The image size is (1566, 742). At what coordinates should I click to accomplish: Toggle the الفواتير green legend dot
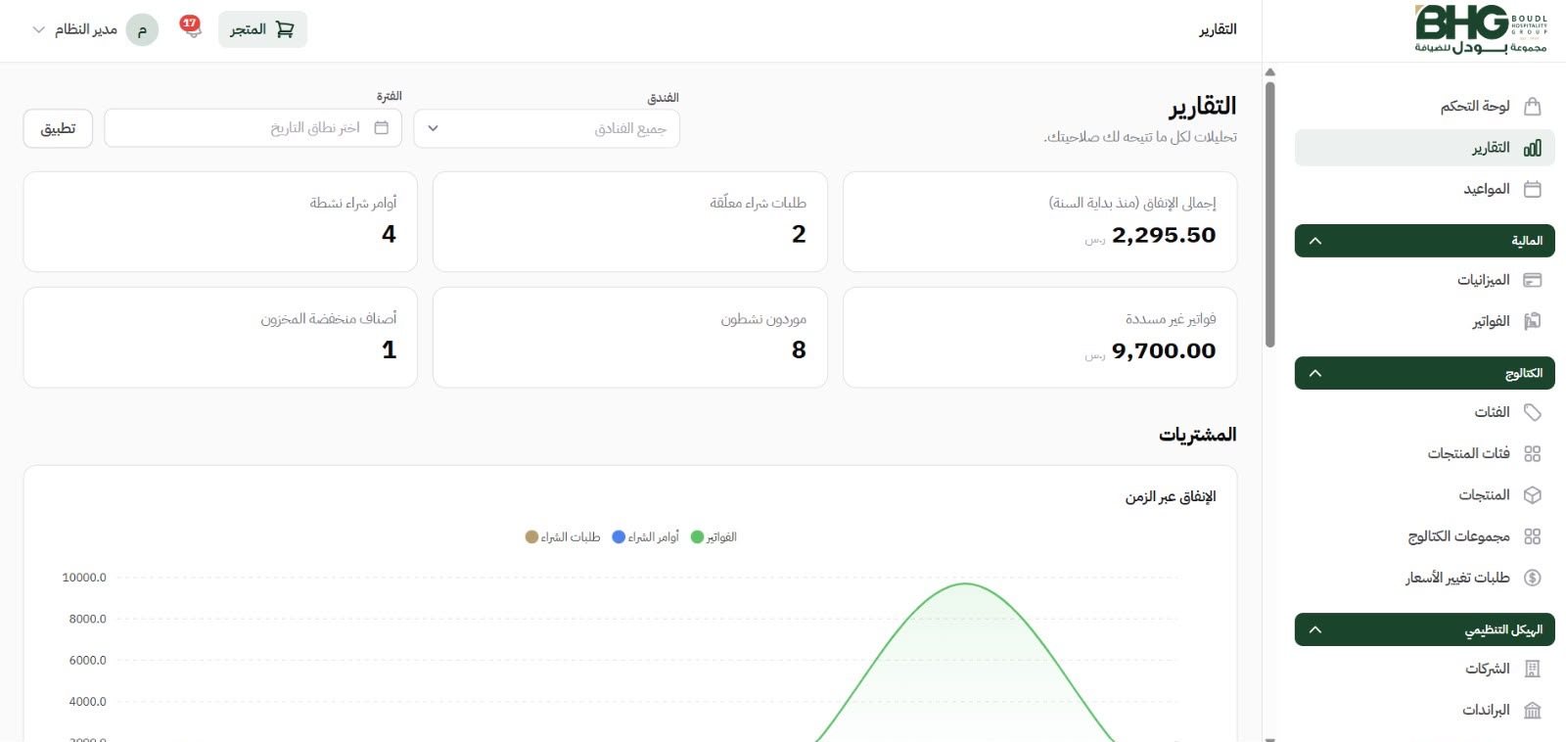point(697,537)
